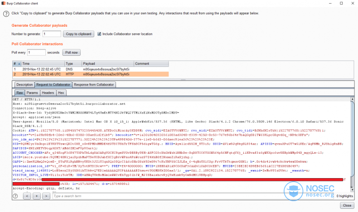Open the Headers tab
Image resolution: width=358 pixels, height=212 pixels.
(x=48, y=93)
